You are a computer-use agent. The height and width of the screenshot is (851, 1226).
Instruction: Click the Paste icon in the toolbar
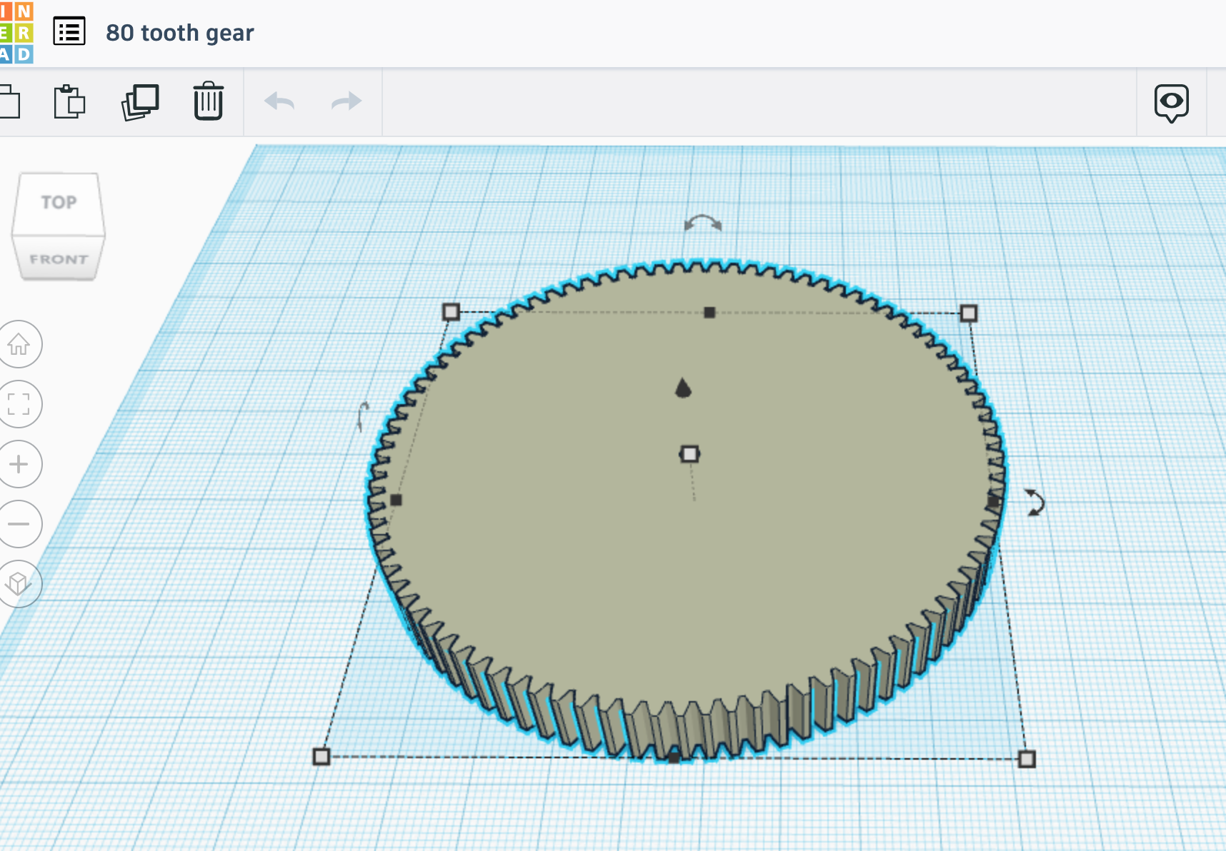tap(69, 101)
